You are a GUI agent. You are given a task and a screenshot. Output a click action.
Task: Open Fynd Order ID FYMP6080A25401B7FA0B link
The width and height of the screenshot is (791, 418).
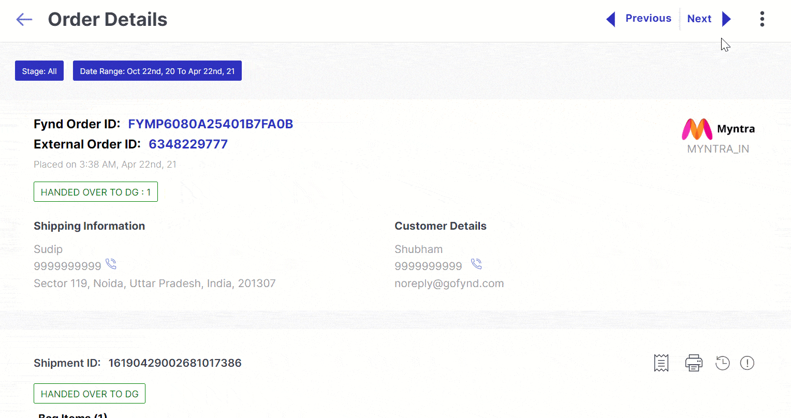coord(211,124)
